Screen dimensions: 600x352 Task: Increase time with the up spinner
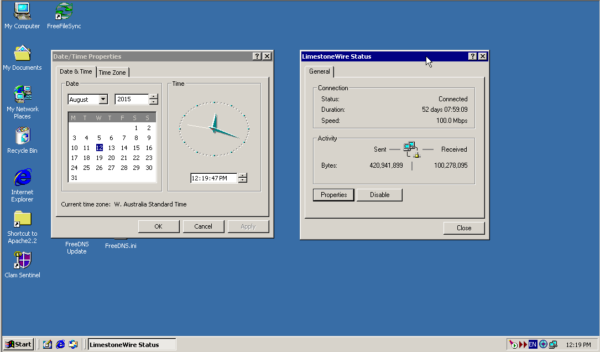coord(243,175)
